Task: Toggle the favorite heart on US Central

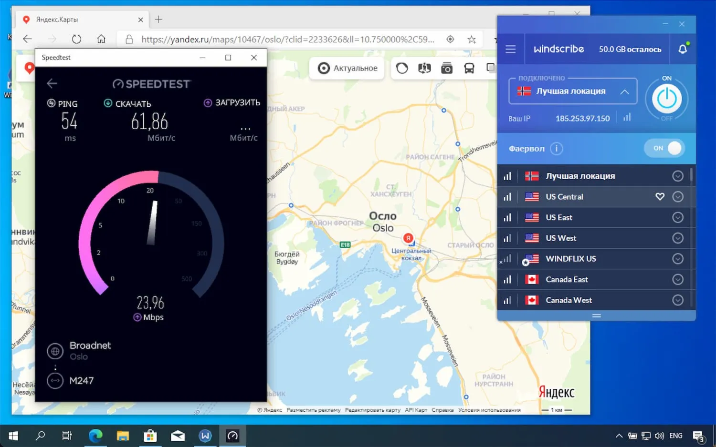Action: pyautogui.click(x=660, y=196)
